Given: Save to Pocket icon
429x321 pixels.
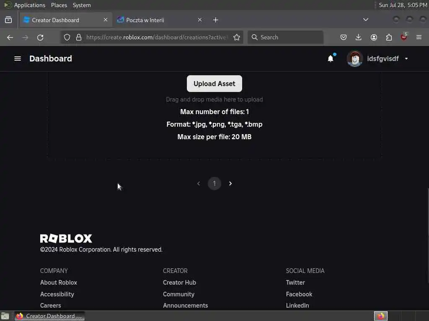Looking at the screenshot, I should (x=344, y=37).
